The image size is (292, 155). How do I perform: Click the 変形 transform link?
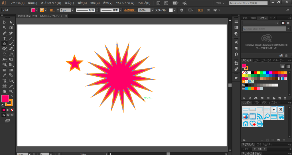point(200,10)
